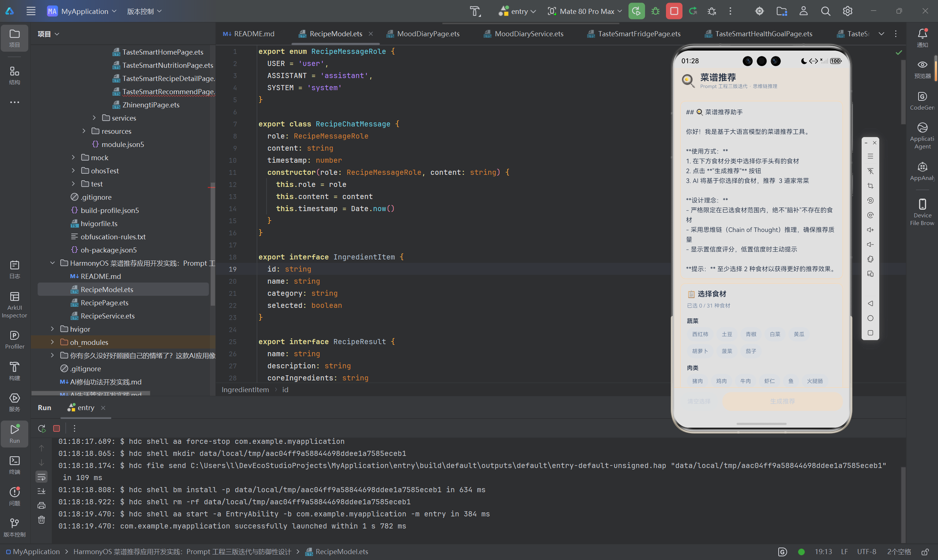This screenshot has height=560, width=938.
Task: Click emulator home circle button
Action: coord(870,318)
